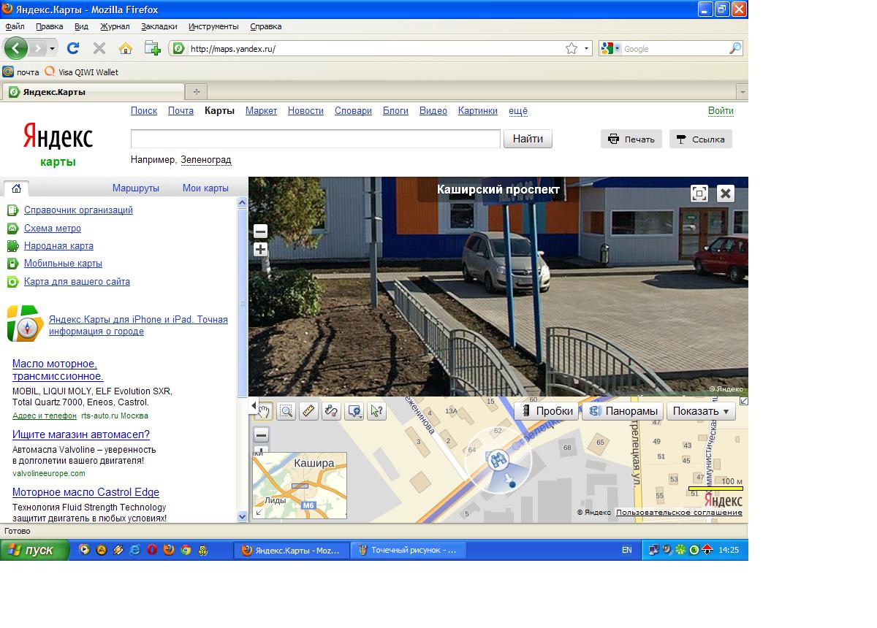The width and height of the screenshot is (877, 628).
Task: Click Войти to sign in
Action: [721, 111]
